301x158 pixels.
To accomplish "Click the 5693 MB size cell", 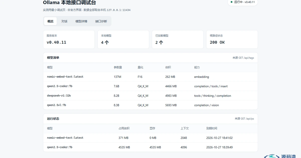I will (x=171, y=105).
